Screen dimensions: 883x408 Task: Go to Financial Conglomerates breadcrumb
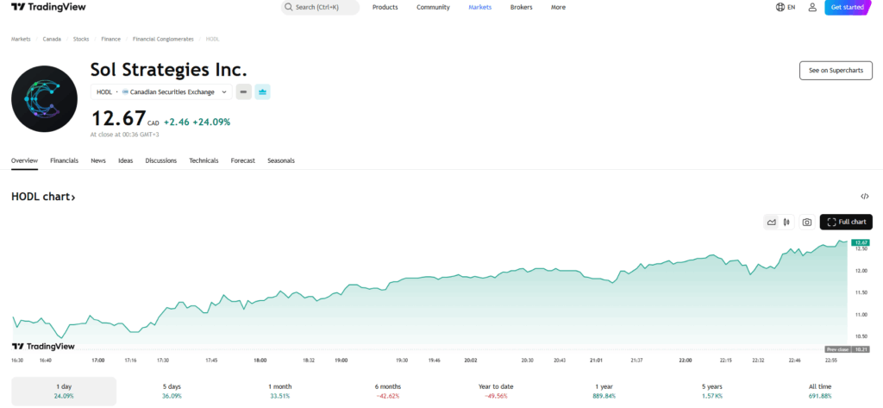[163, 39]
